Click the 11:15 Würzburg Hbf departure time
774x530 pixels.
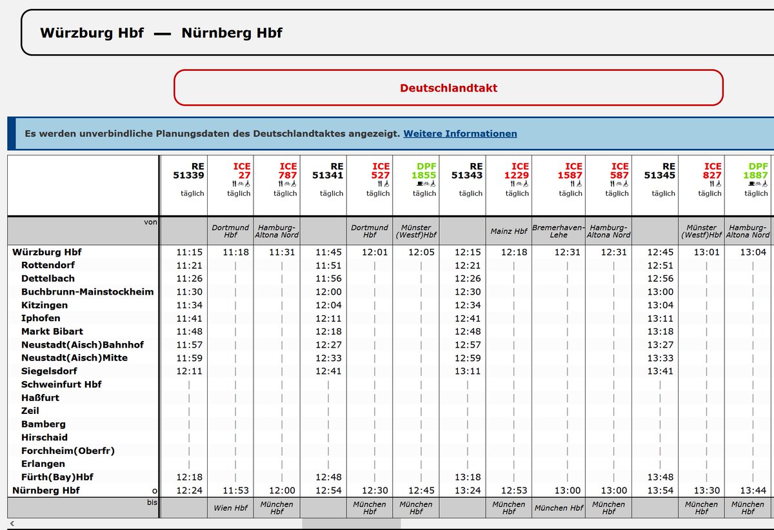tap(189, 252)
